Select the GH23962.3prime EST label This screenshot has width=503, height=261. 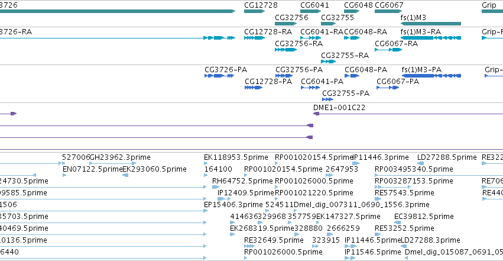121,157
